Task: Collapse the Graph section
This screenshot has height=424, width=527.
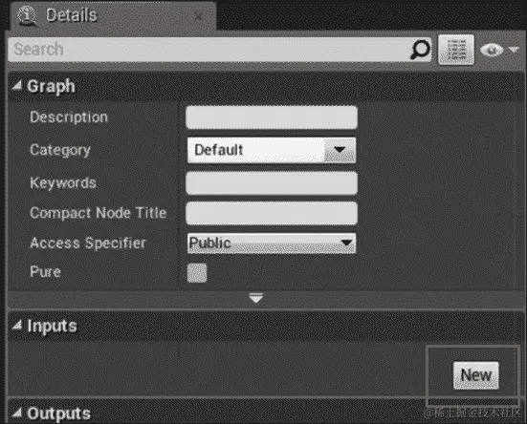Action: click(16, 86)
